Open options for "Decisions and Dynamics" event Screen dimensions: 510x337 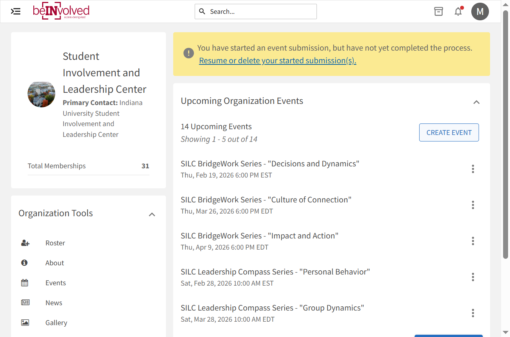click(x=473, y=169)
